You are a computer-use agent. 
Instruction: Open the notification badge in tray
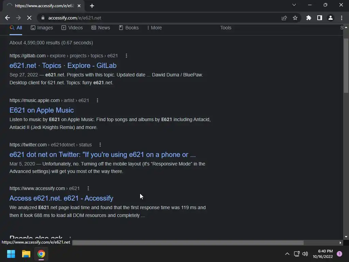point(339,254)
